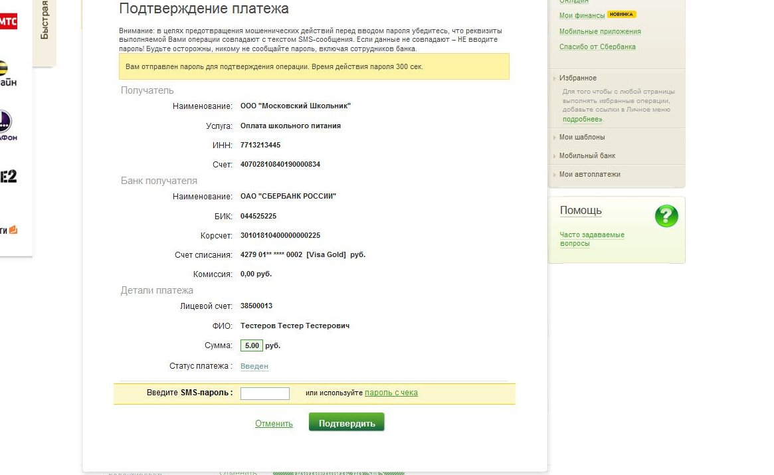Viewport: 774px width, 475px height.
Task: Click the Введен payment status link
Action: pos(254,366)
